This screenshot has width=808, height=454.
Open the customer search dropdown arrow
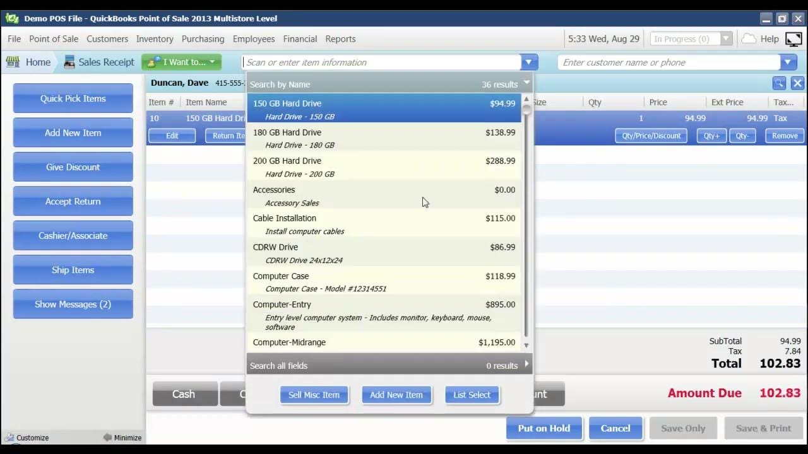[788, 62]
